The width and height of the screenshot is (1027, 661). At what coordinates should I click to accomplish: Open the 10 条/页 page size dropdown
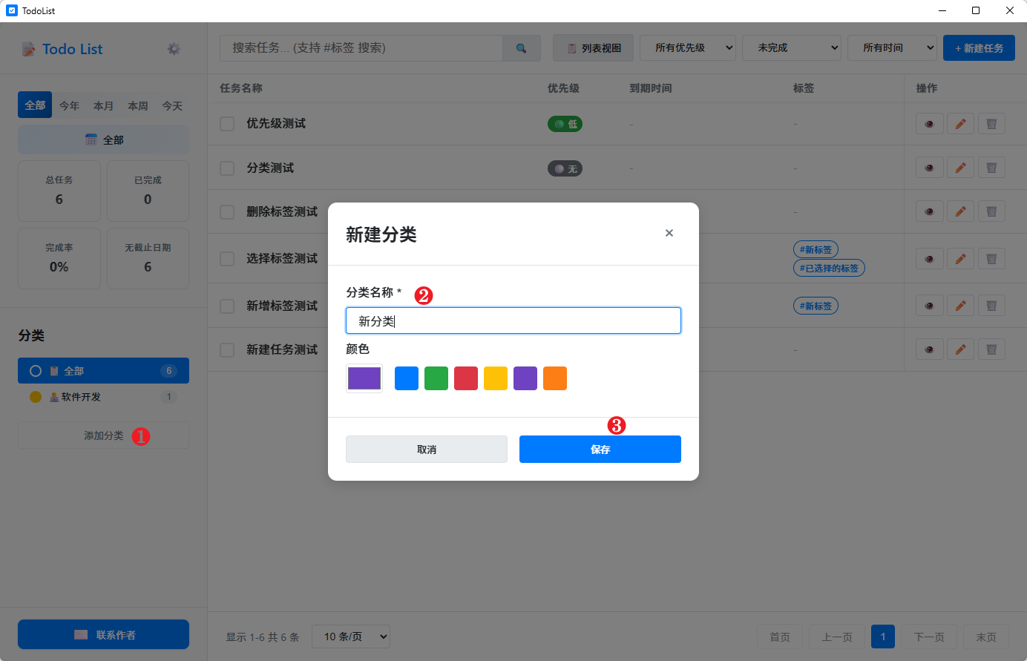click(351, 637)
